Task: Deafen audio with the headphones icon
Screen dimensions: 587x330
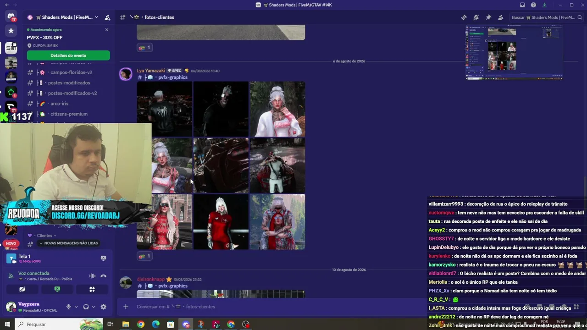Action: pyautogui.click(x=86, y=307)
